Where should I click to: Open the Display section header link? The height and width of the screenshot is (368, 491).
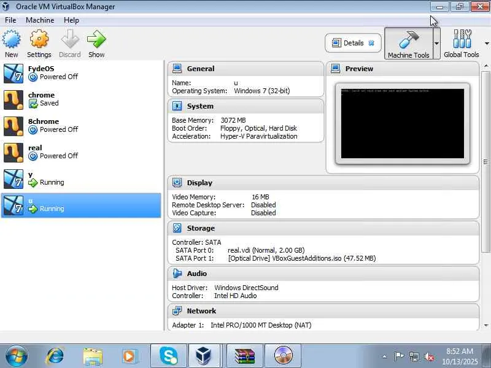coord(199,183)
